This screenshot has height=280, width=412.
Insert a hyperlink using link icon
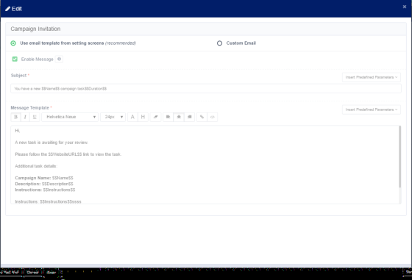[x=202, y=117]
